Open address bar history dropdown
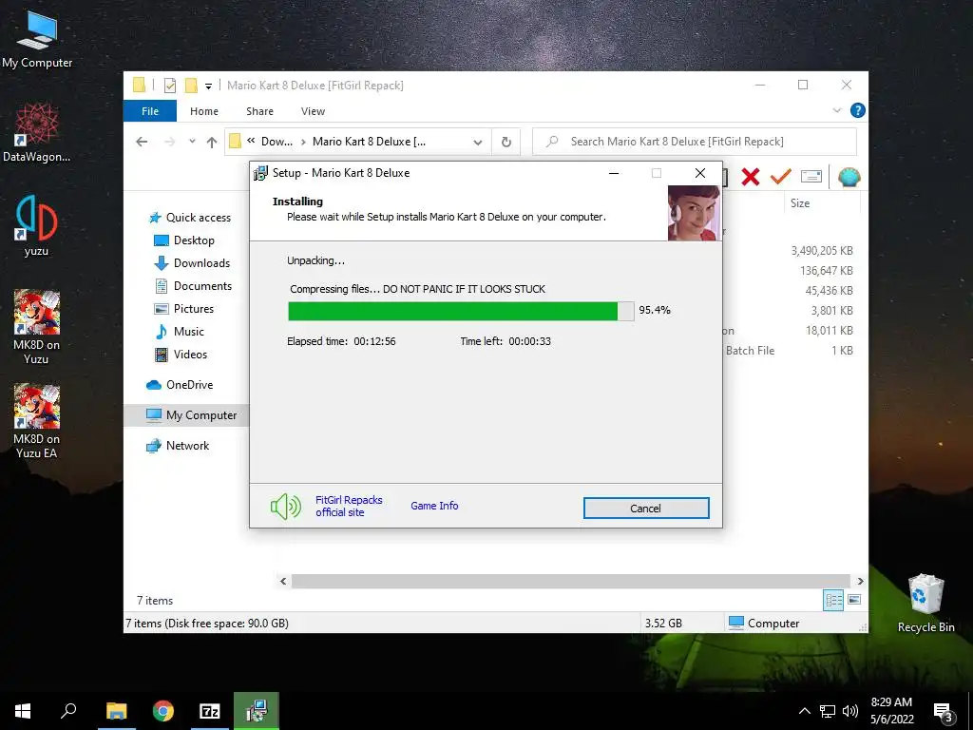 click(x=478, y=142)
